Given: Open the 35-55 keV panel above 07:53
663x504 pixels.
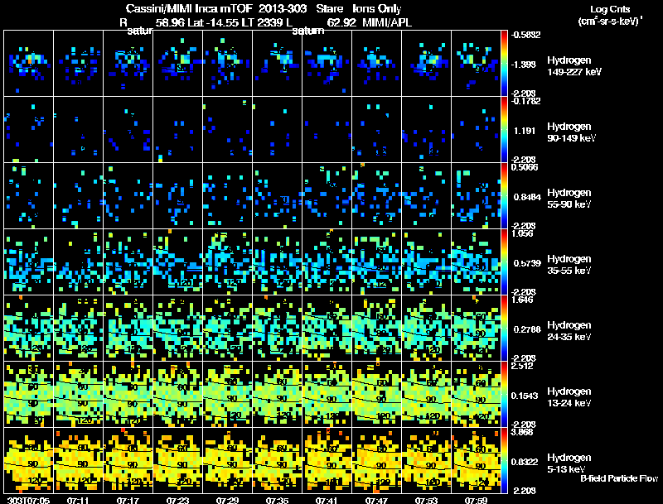Looking at the screenshot, I should (x=426, y=262).
